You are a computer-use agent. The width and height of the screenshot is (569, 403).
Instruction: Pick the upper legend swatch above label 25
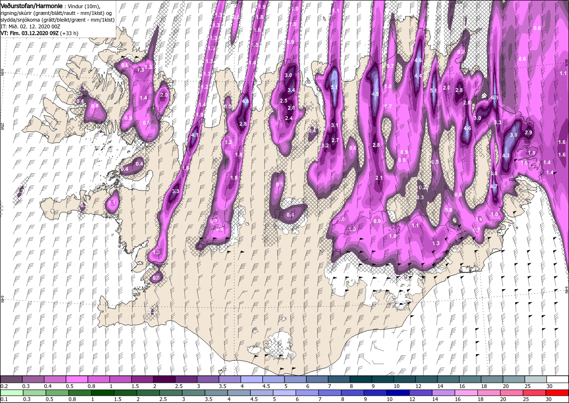point(535,379)
